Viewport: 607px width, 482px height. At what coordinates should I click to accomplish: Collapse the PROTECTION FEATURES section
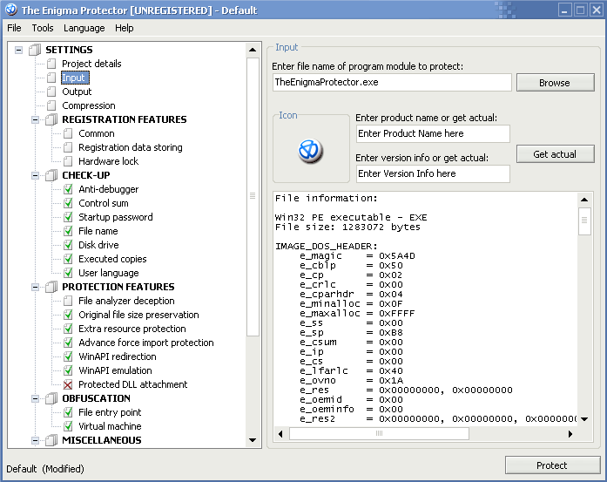tap(36, 287)
